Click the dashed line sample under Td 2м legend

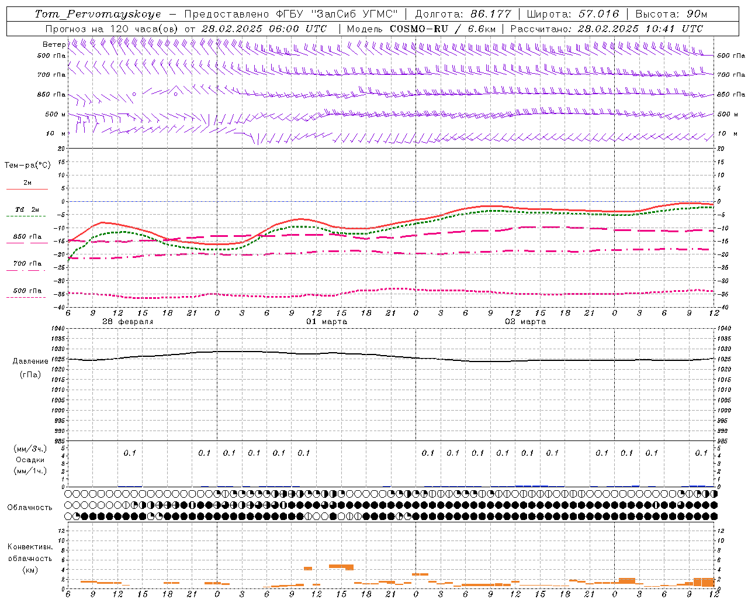tap(27, 216)
